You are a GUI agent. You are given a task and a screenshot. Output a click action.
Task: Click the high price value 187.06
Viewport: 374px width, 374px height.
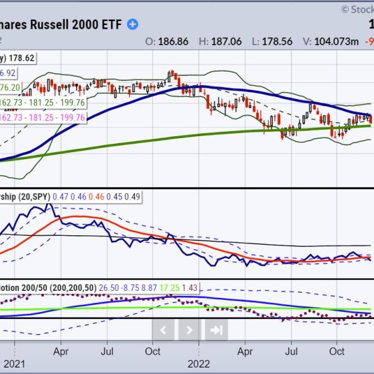(226, 42)
